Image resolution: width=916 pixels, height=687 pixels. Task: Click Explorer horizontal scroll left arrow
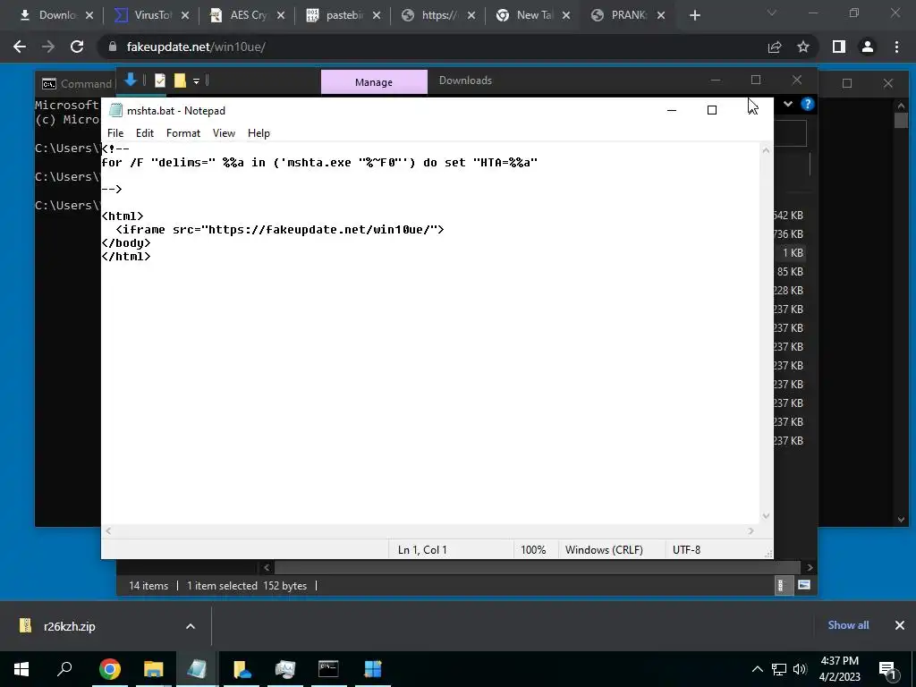click(x=267, y=567)
